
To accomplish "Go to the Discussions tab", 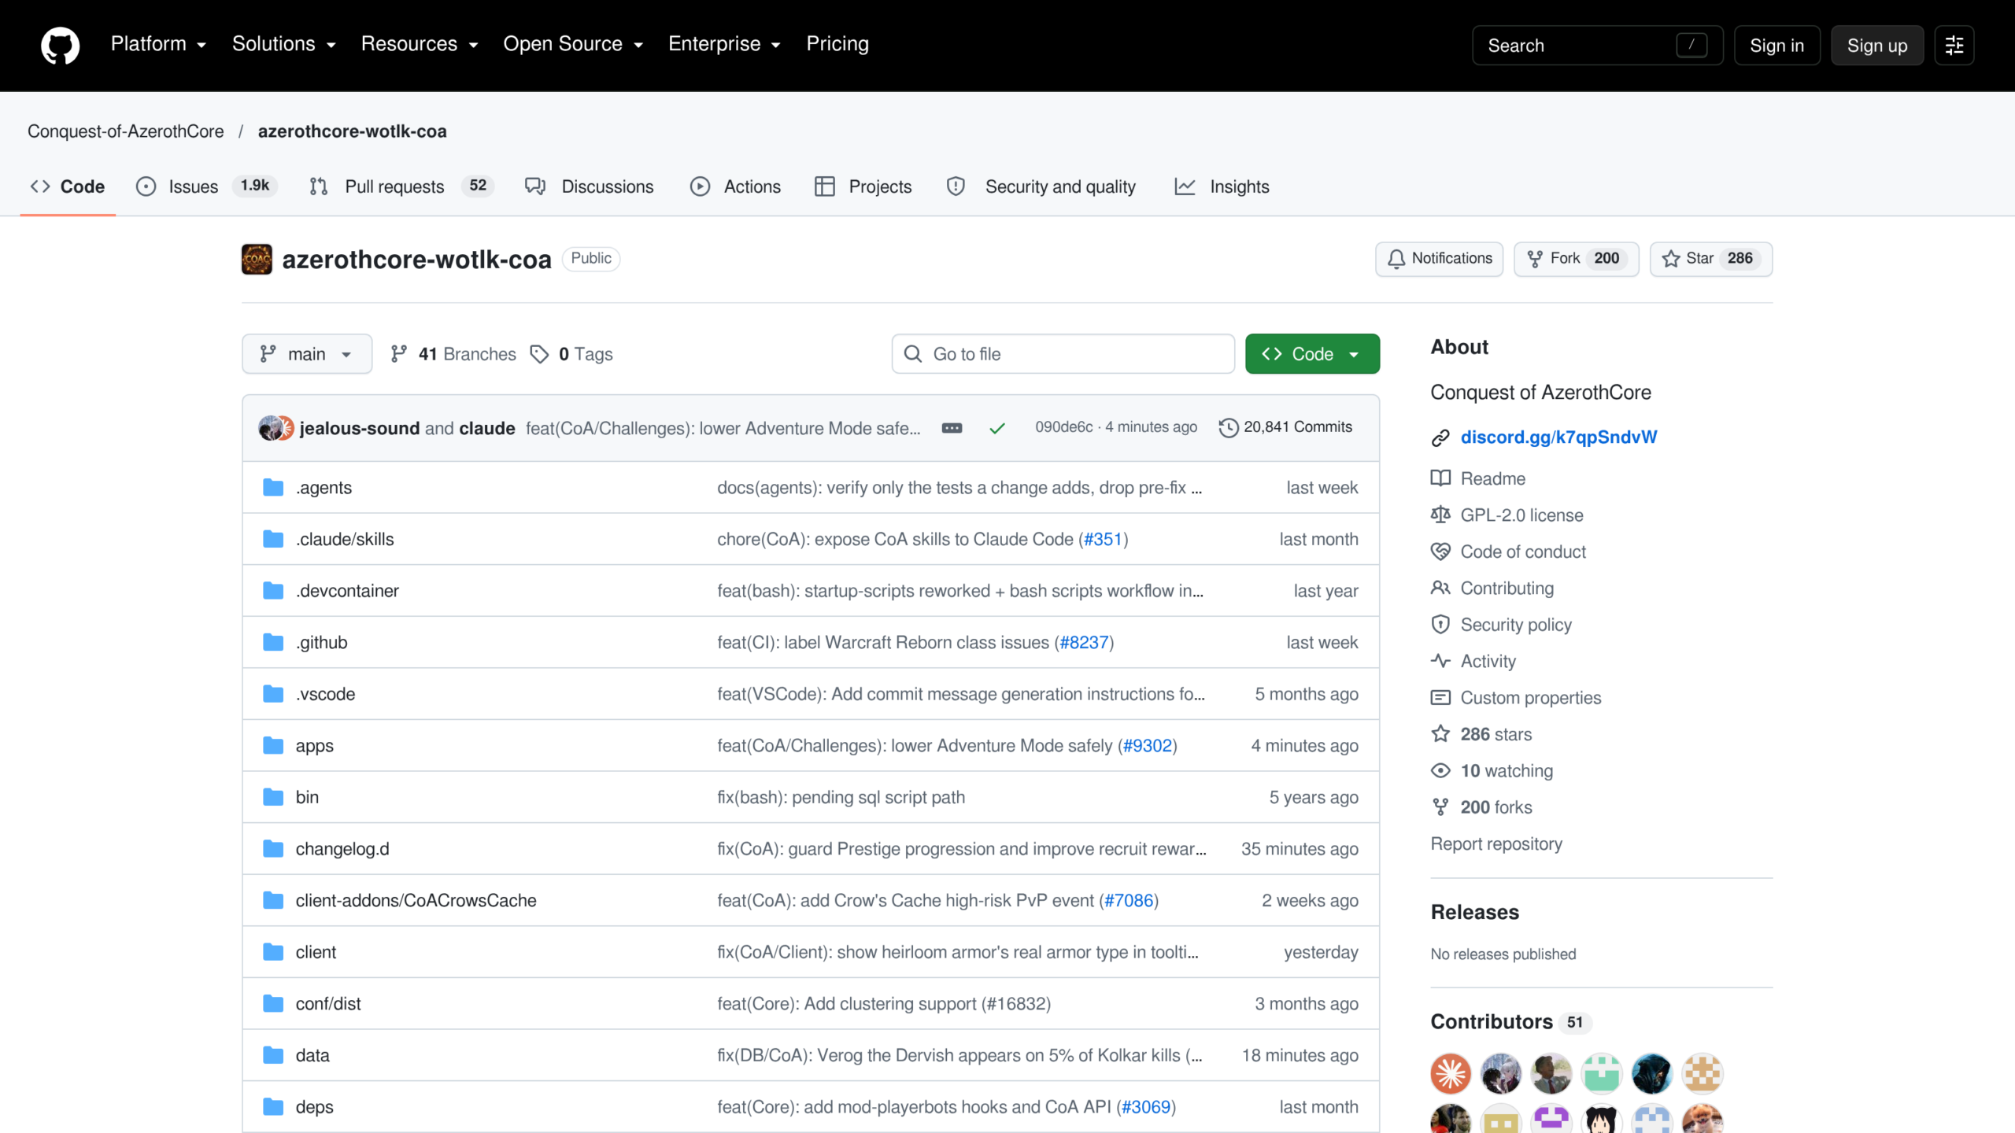I will 590,186.
